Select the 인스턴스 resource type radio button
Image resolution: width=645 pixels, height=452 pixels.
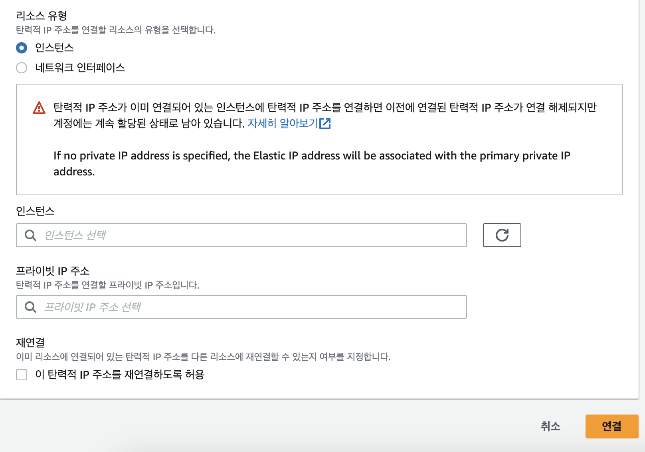22,48
